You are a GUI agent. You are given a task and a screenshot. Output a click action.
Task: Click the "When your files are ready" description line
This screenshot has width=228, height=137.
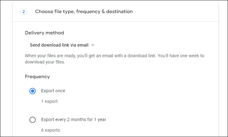[114, 56]
